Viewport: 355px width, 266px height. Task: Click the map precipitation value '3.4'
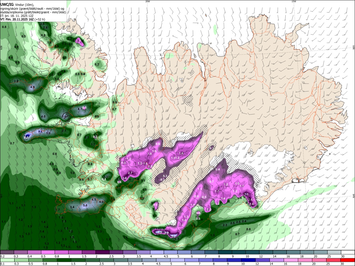pos(72,207)
